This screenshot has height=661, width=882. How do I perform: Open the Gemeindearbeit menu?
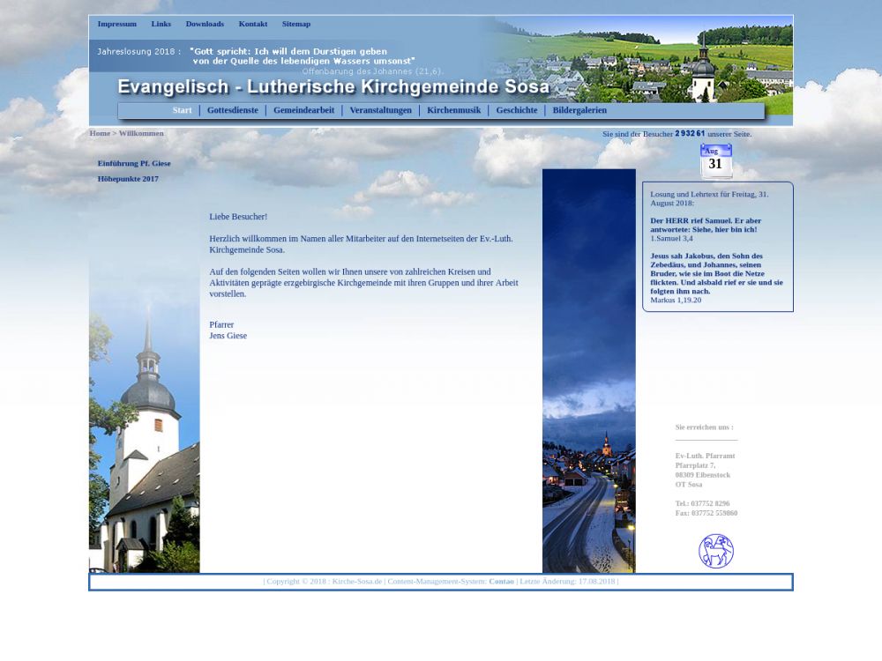click(303, 110)
